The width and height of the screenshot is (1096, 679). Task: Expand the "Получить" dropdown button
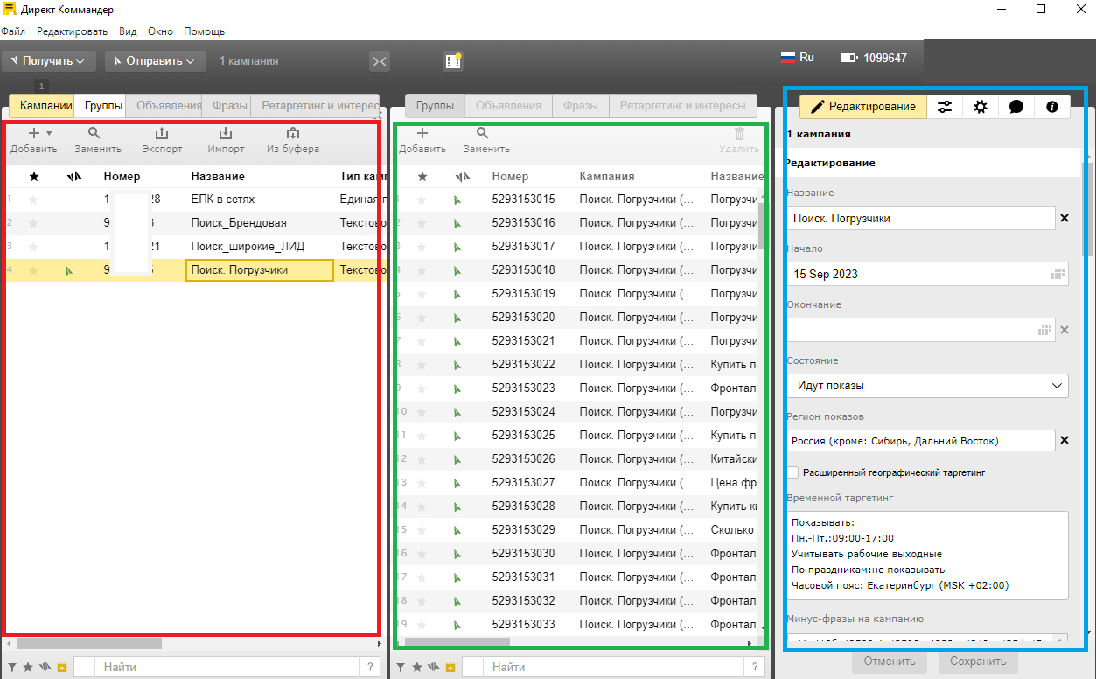49,61
